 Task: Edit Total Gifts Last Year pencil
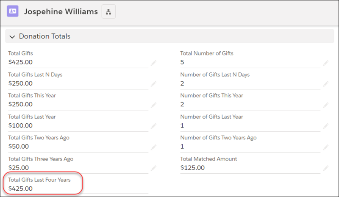point(153,126)
